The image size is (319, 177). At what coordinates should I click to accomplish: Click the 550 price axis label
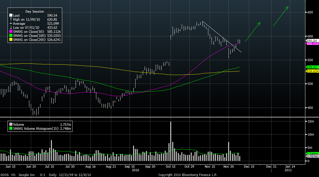[310, 60]
